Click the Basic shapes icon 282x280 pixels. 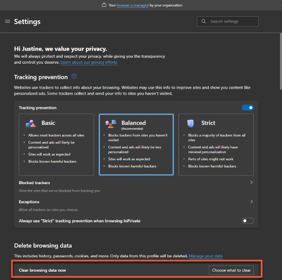[x=31, y=123]
